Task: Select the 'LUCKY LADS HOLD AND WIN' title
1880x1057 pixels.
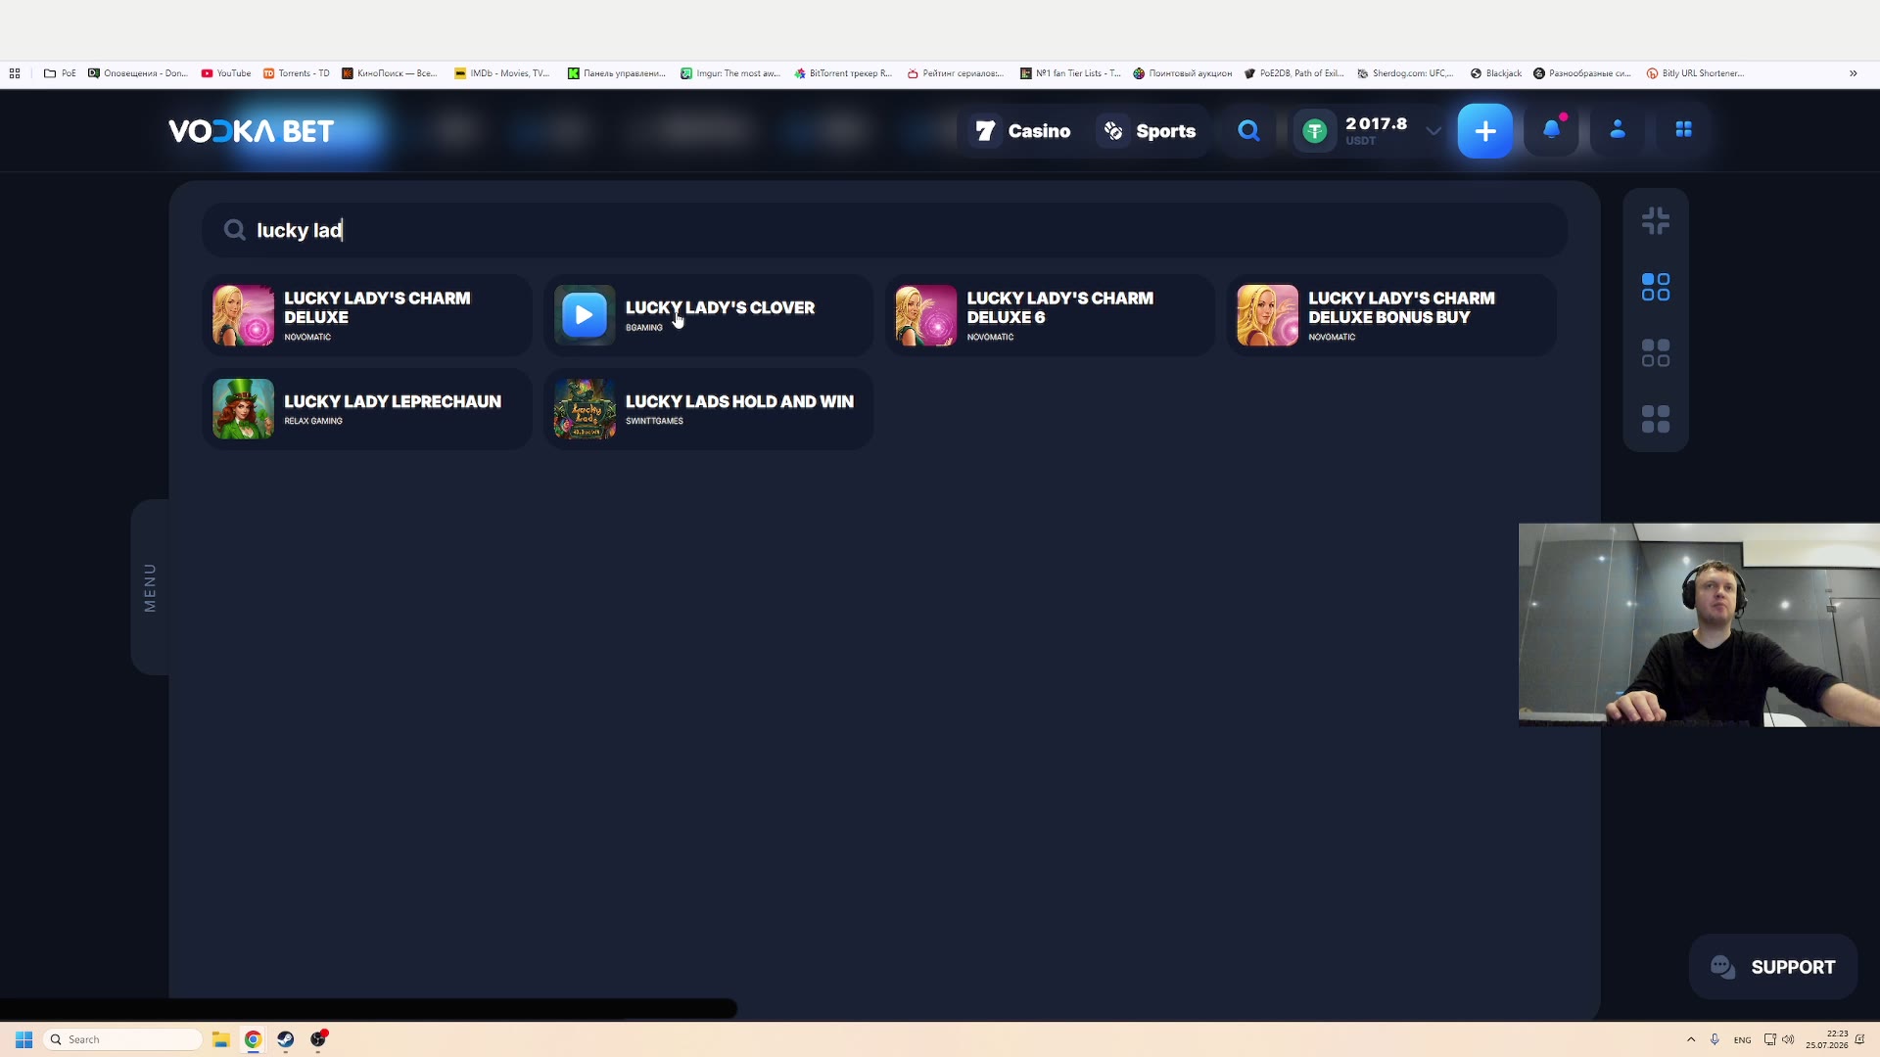Action: [739, 401]
